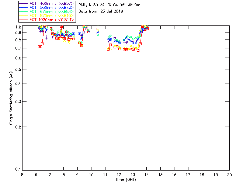Click the 'Data from: 25 Jul 2019' text
The image size is (236, 189).
click(x=101, y=11)
